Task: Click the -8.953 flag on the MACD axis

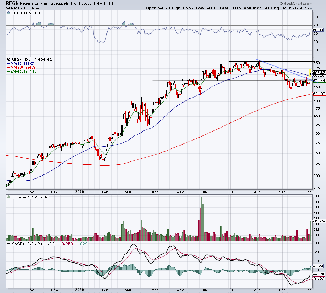Action: point(318,279)
